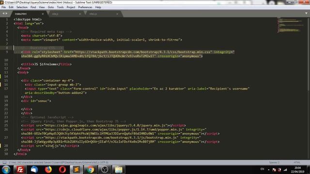Click line number 9 in the gutter
Viewport: 310px width, 174px height.
[7, 52]
